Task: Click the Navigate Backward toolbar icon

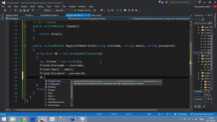Action: pyautogui.click(x=5, y=11)
